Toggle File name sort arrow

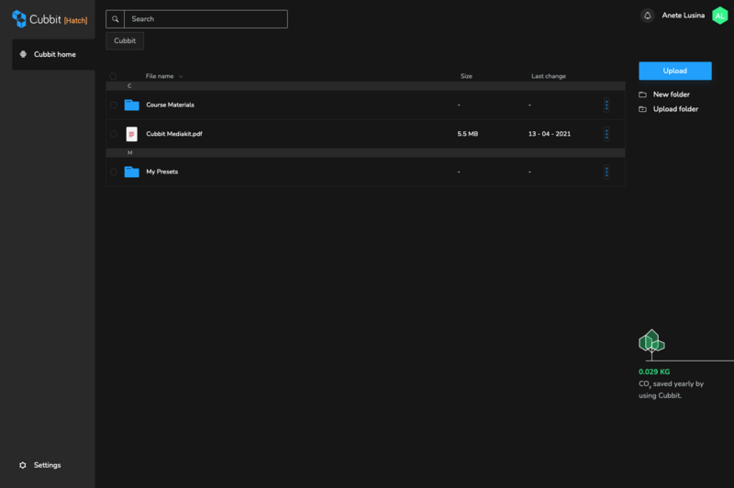181,77
